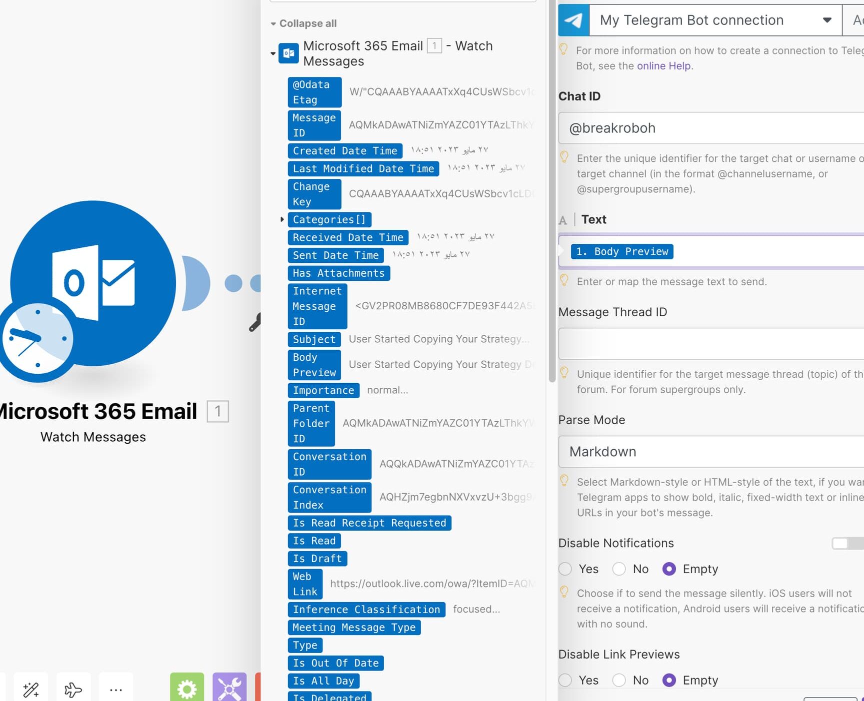The height and width of the screenshot is (701, 864).
Task: Insert the Subject variable pill
Action: tap(314, 339)
